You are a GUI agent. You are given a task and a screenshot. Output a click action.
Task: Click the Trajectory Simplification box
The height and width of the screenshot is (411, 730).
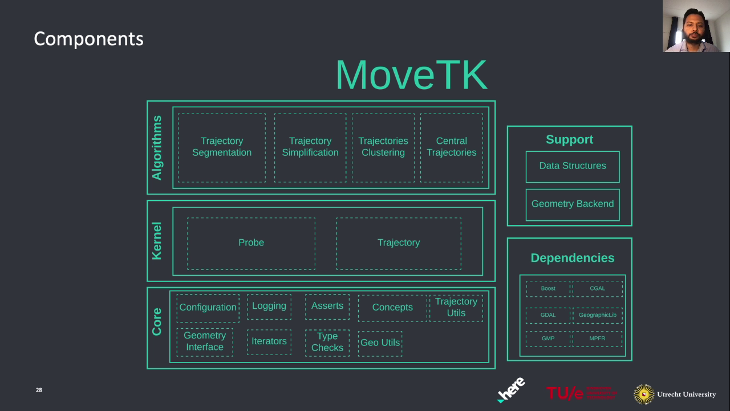point(310,147)
